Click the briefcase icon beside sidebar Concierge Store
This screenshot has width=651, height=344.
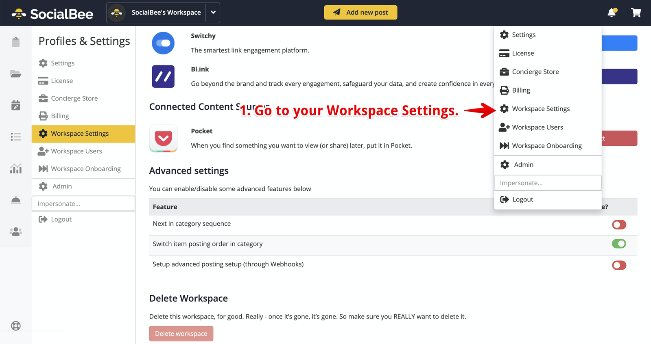tap(43, 98)
